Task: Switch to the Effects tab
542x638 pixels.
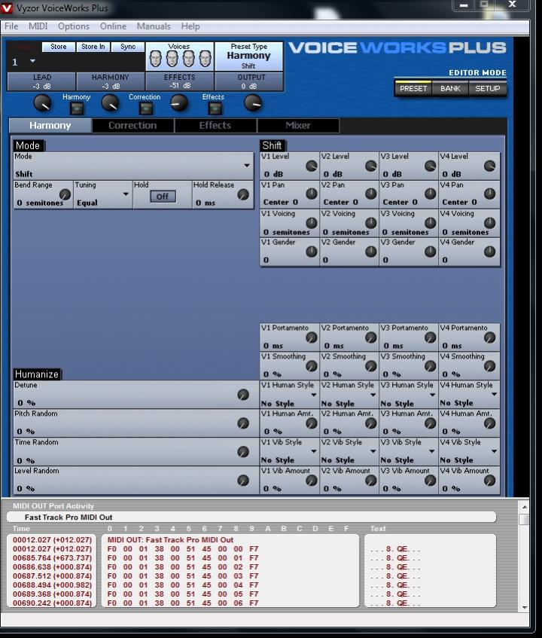Action: coord(215,125)
